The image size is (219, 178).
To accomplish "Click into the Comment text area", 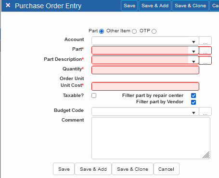I will (151, 138).
